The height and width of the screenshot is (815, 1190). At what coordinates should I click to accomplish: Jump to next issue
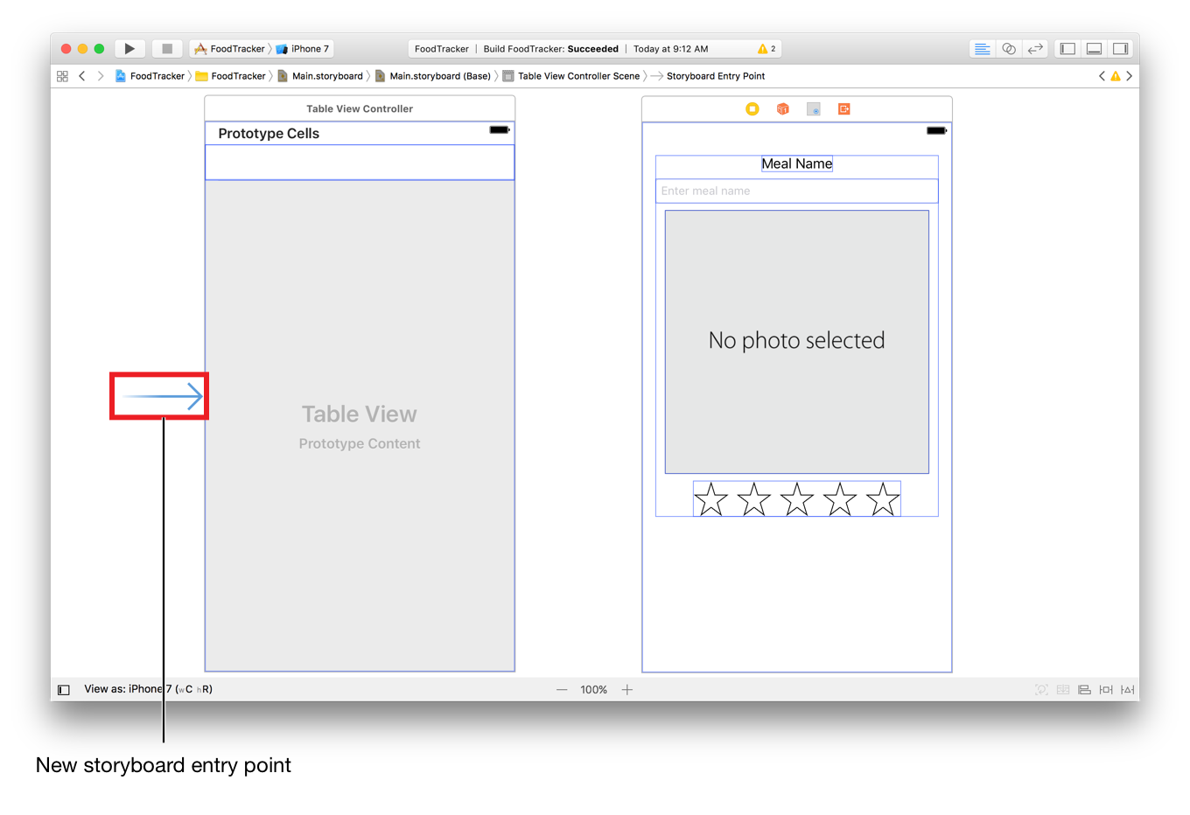[1130, 76]
